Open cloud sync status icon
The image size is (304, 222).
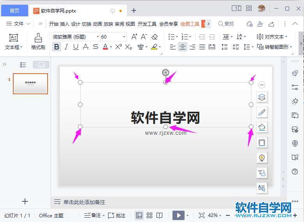pos(249,24)
